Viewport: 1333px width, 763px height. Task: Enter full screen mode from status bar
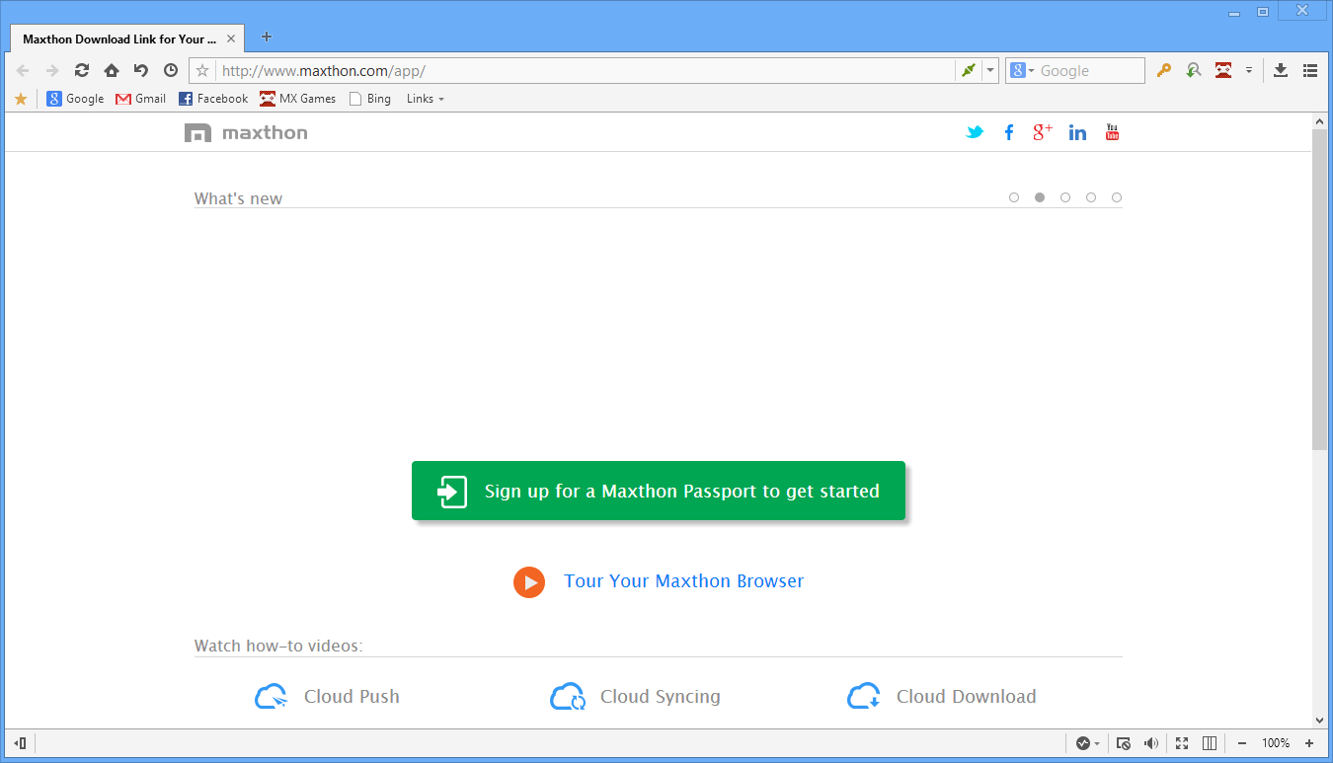point(1181,742)
